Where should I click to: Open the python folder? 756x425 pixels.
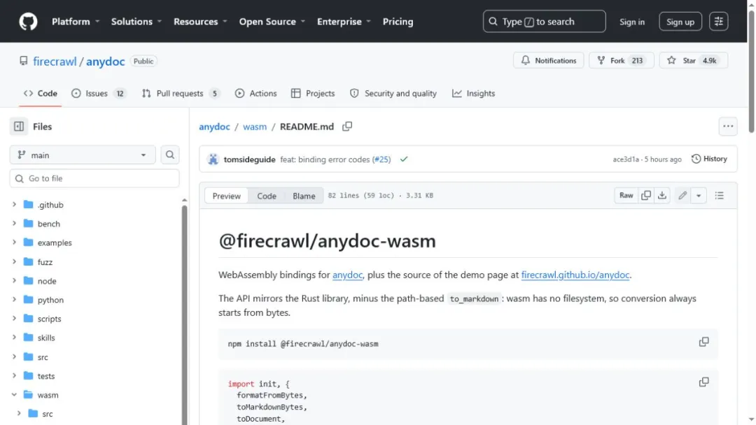pos(50,300)
